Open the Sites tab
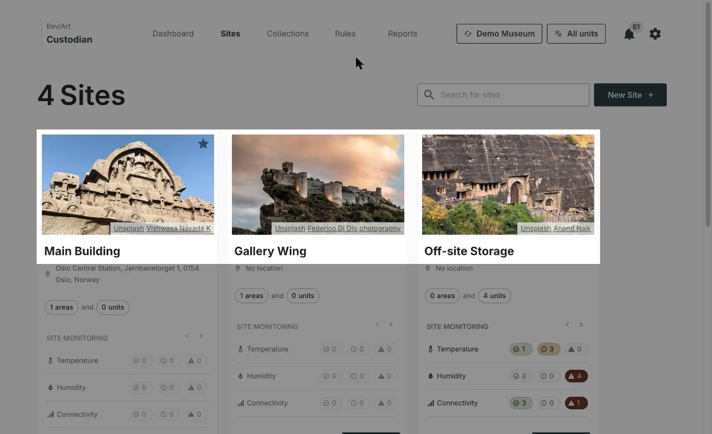The image size is (712, 434). click(x=230, y=34)
